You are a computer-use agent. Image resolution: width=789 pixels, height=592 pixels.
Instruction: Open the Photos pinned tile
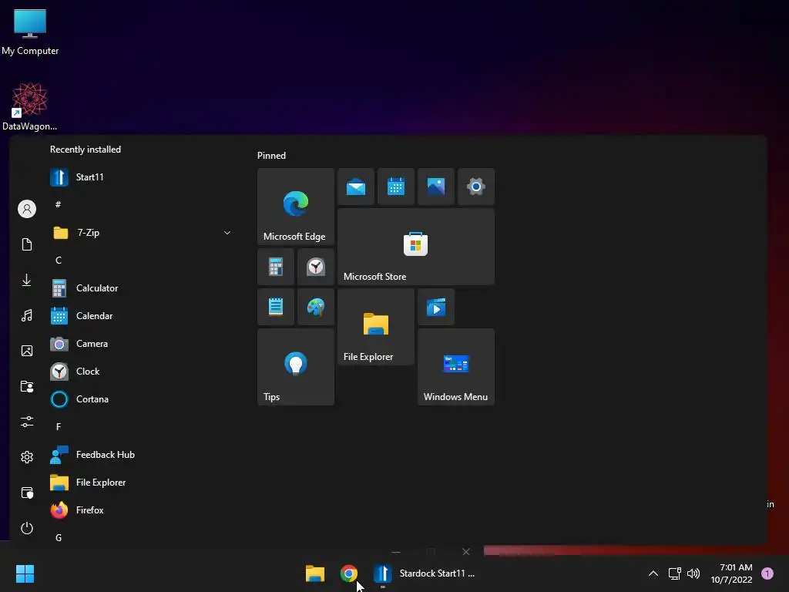pyautogui.click(x=436, y=187)
